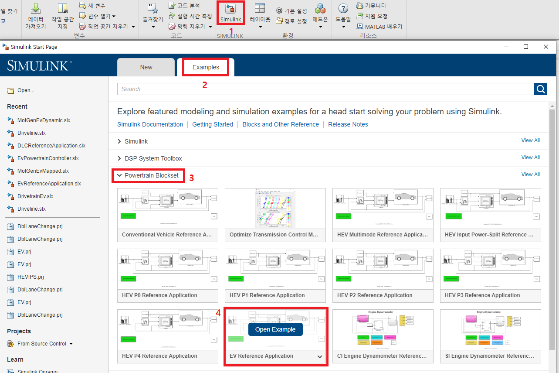
Task: Select CI Engine Dynamometer Reference thumbnail
Action: pyautogui.click(x=383, y=329)
